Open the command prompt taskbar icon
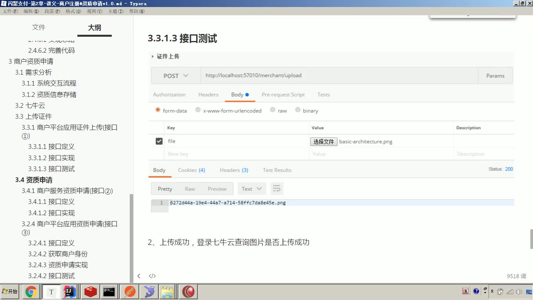This screenshot has height=300, width=533. pos(110,291)
